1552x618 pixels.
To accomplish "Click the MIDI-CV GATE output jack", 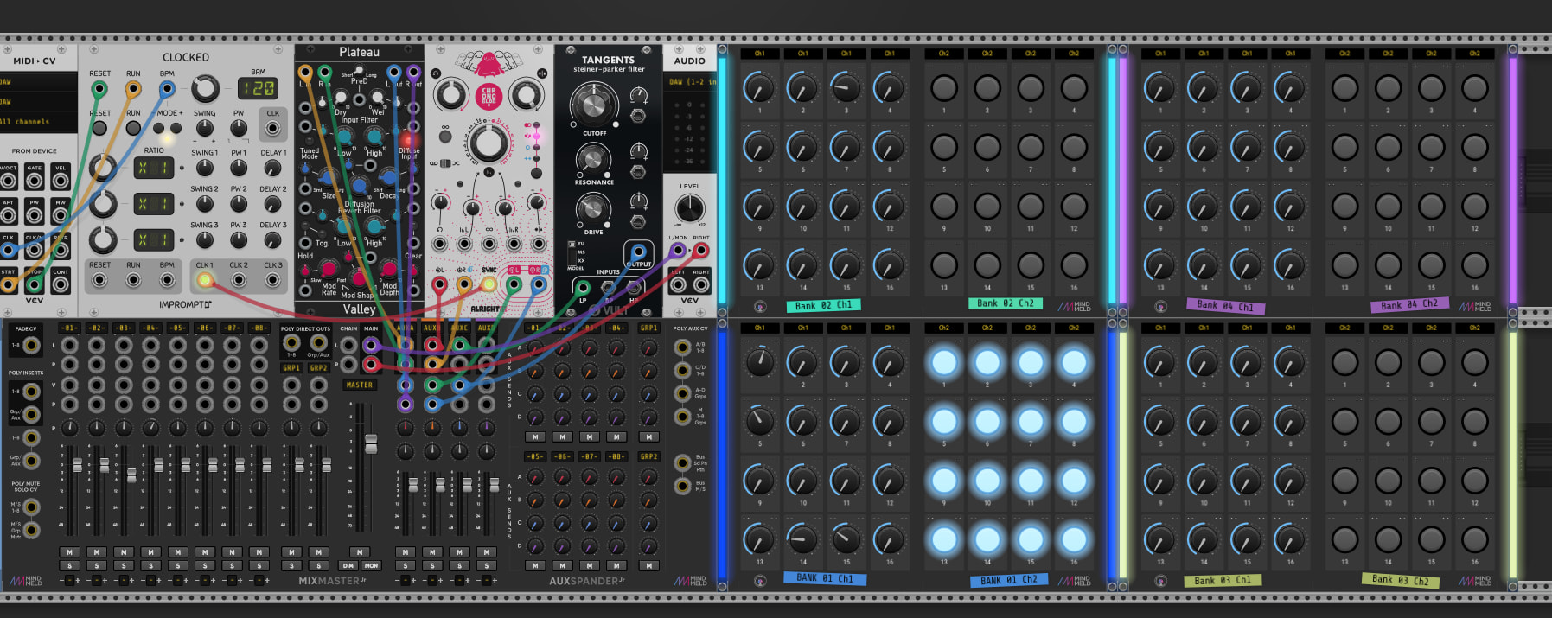I will pos(34,181).
